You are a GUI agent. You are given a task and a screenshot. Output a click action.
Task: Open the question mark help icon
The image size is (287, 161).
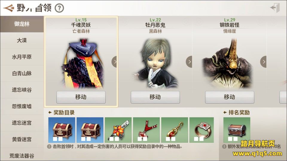[59, 8]
